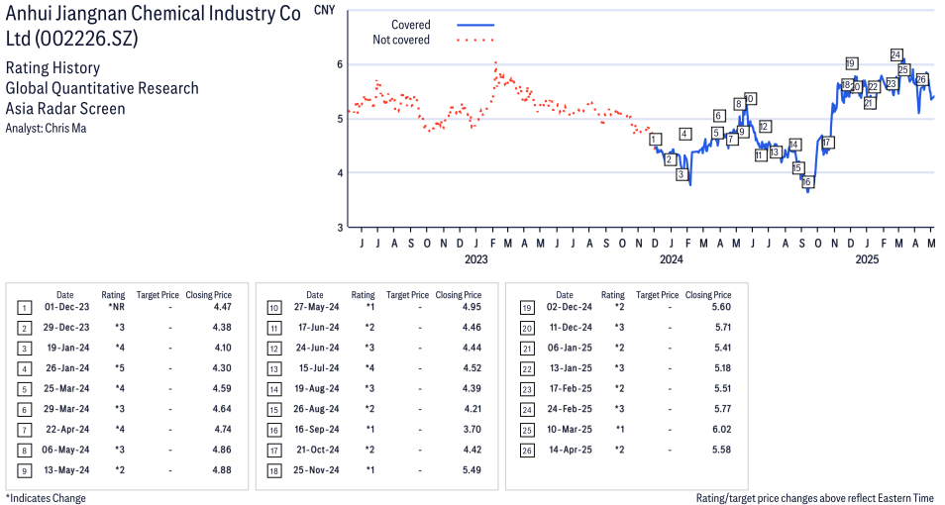
Task: Click the 13-May-24 date cell
Action: [67, 470]
